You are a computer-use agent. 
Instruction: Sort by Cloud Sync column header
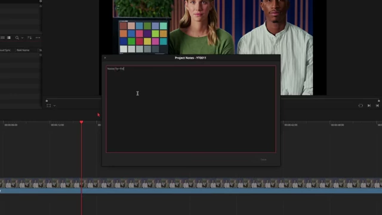click(5, 50)
